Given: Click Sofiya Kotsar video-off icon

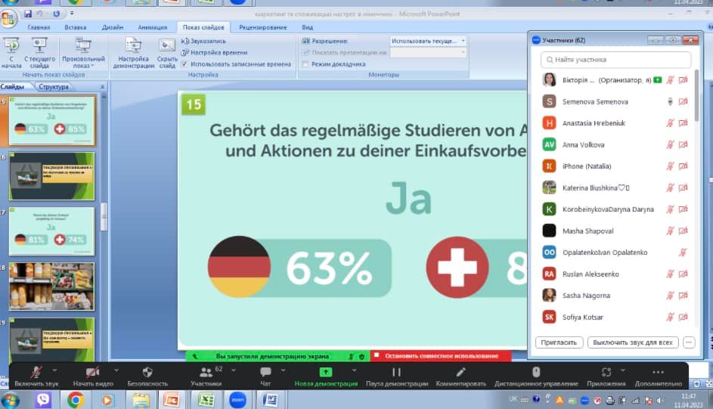Looking at the screenshot, I should click(683, 318).
